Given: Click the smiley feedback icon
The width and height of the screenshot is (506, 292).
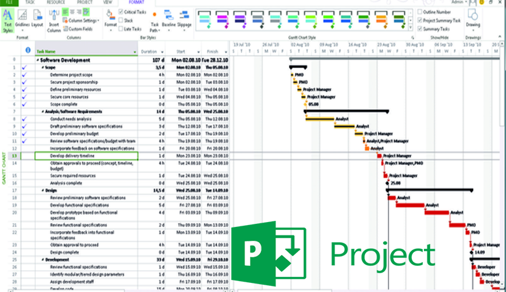Looking at the screenshot, I should pyautogui.click(x=482, y=2).
